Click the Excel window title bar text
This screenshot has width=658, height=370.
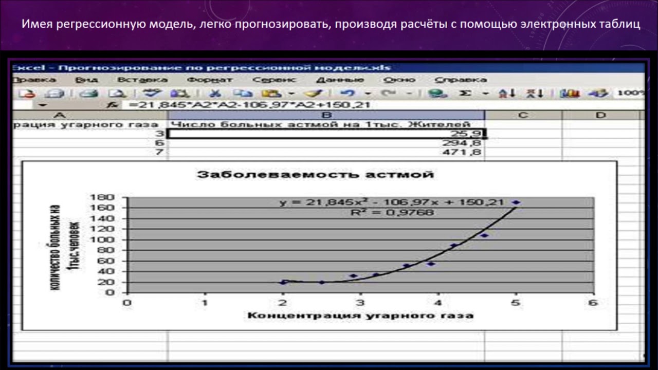click(202, 67)
